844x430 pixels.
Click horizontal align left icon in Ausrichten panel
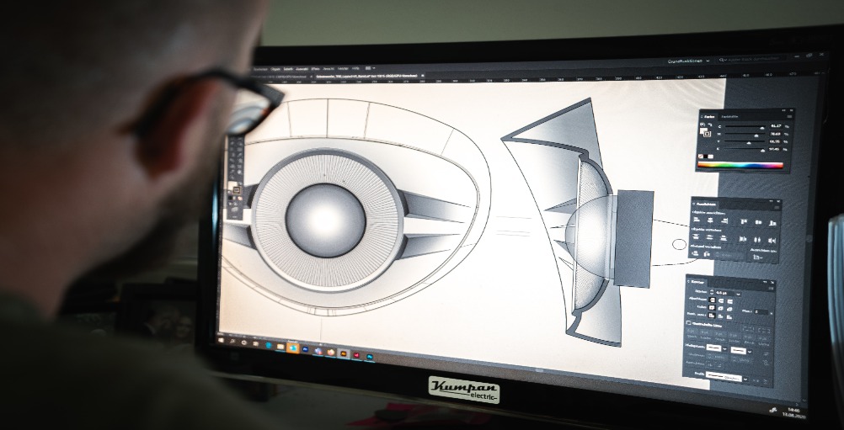coord(697,220)
